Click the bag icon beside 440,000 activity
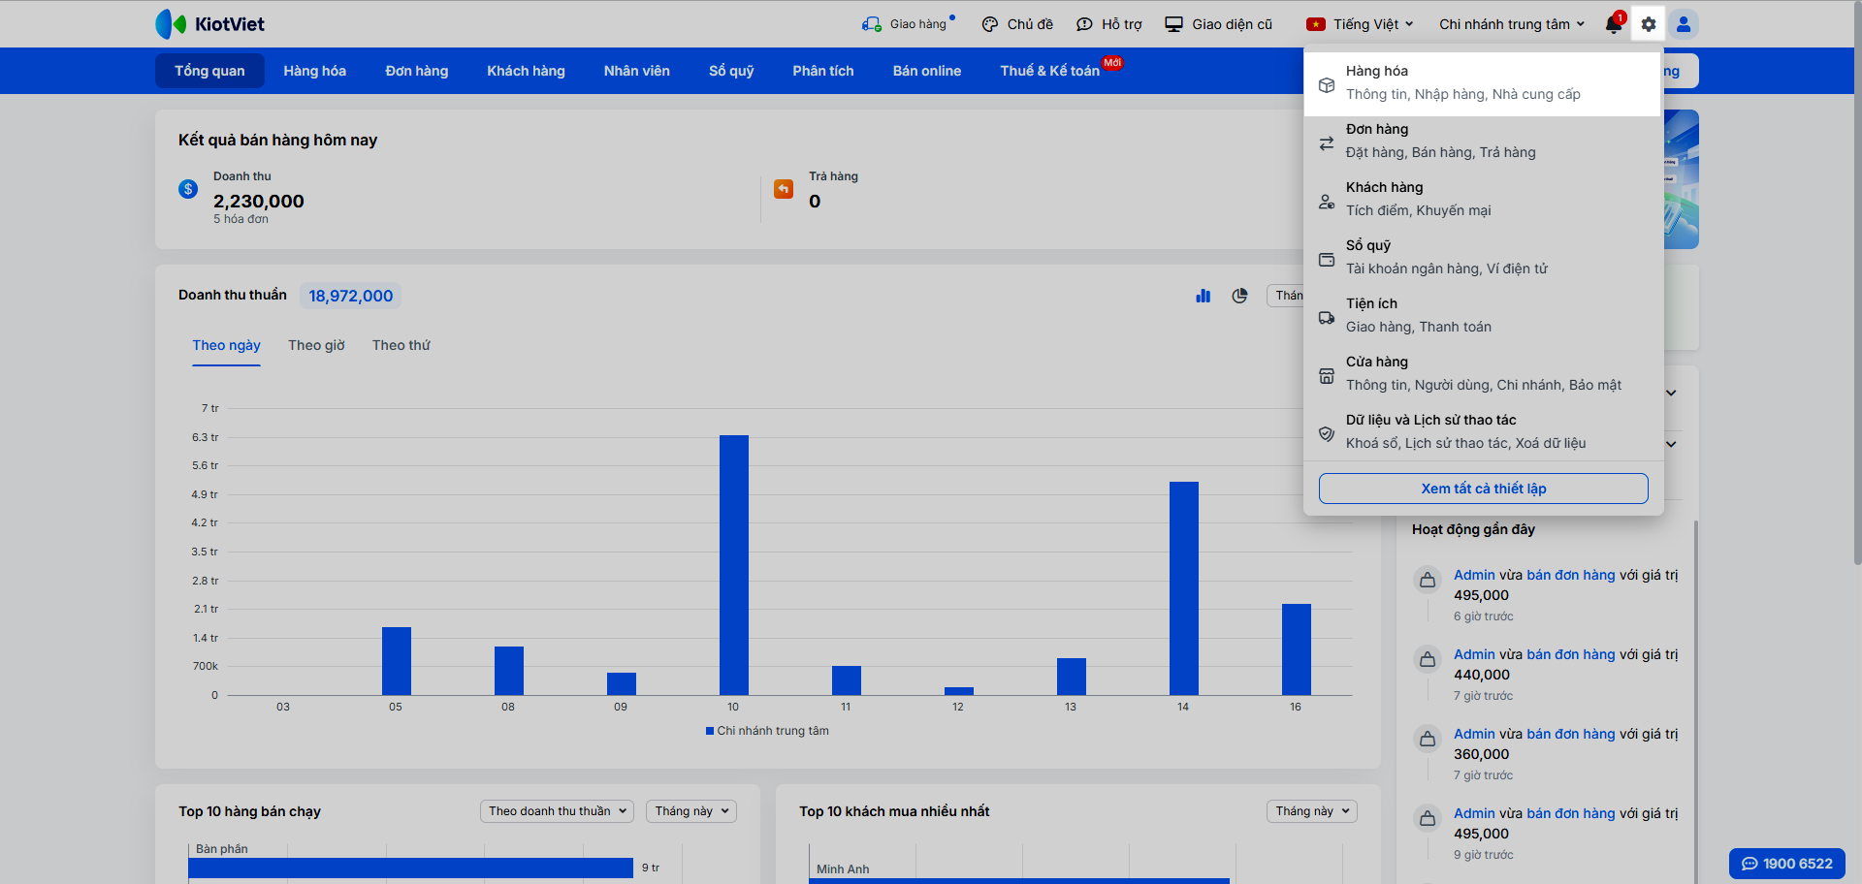The image size is (1862, 884). (x=1428, y=660)
